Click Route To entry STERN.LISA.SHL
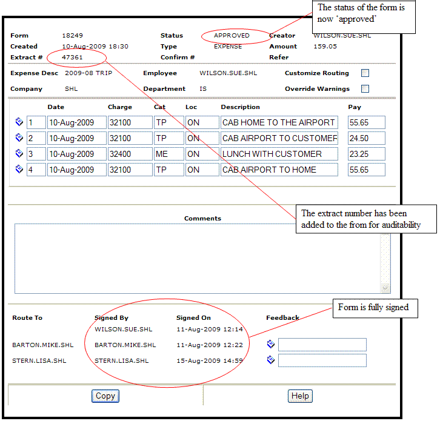 click(x=39, y=360)
